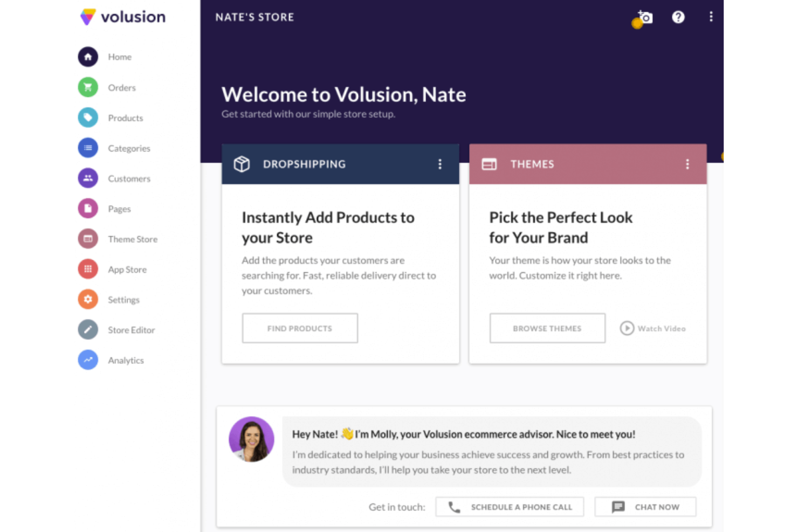
Task: Open the Orders section
Action: [121, 87]
